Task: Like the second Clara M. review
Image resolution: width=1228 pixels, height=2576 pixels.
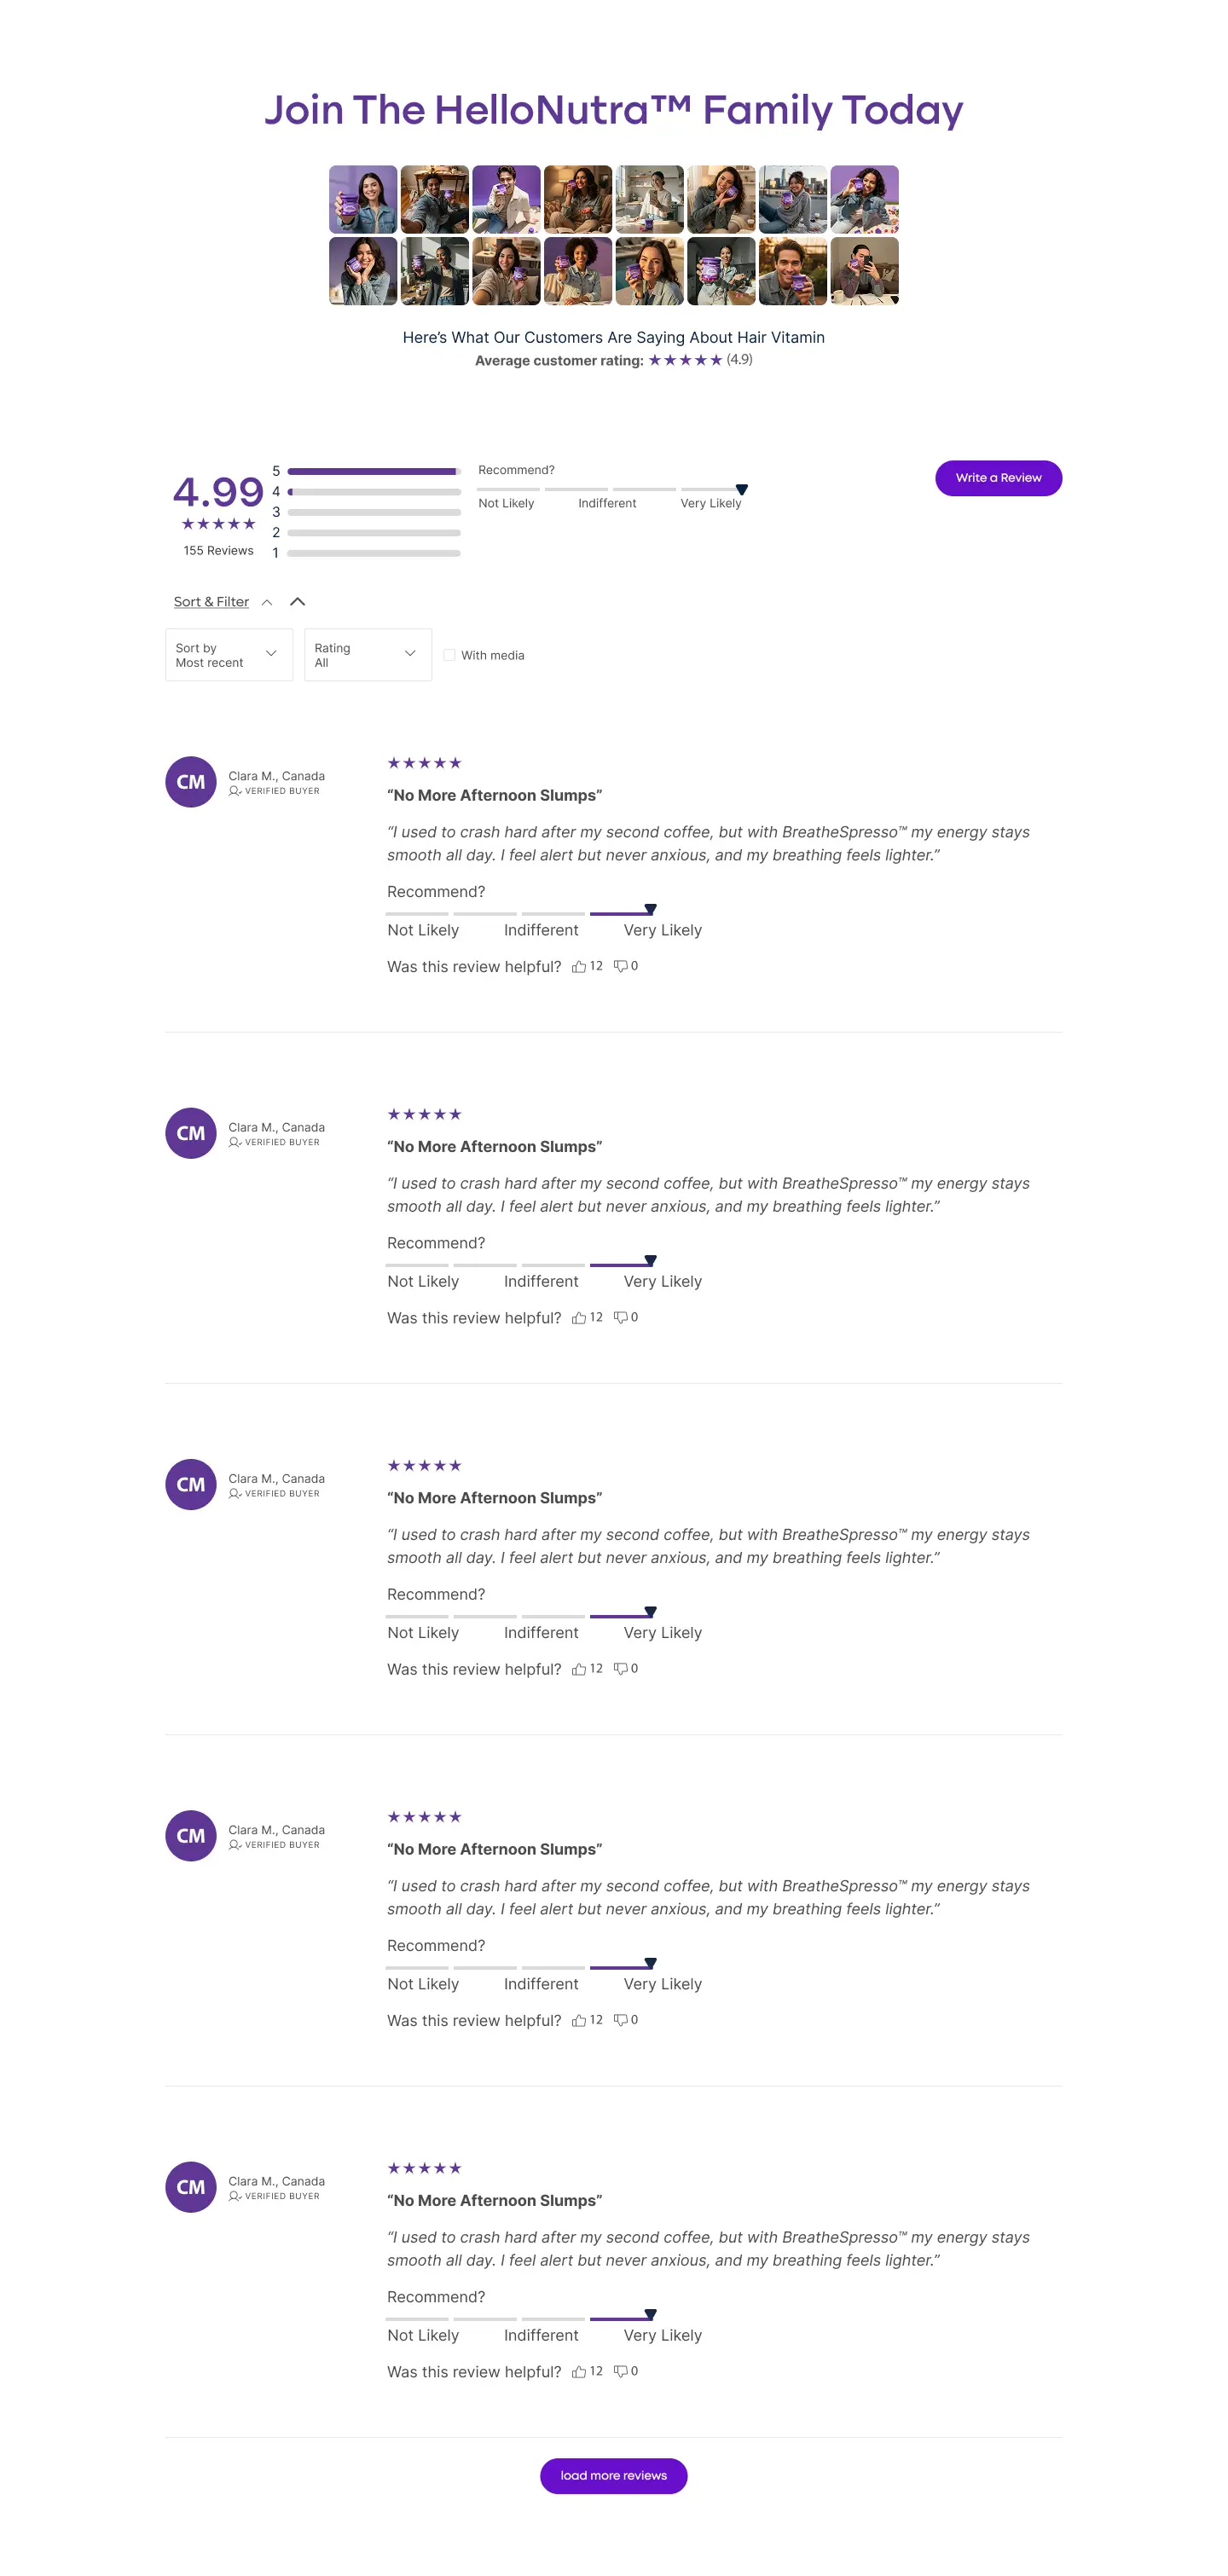Action: [x=579, y=1318]
